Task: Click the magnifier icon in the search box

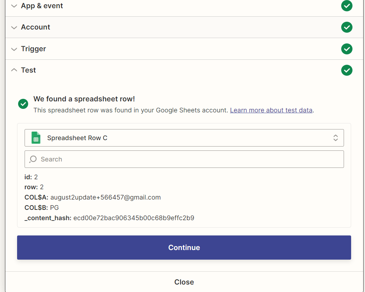Action: (33, 159)
